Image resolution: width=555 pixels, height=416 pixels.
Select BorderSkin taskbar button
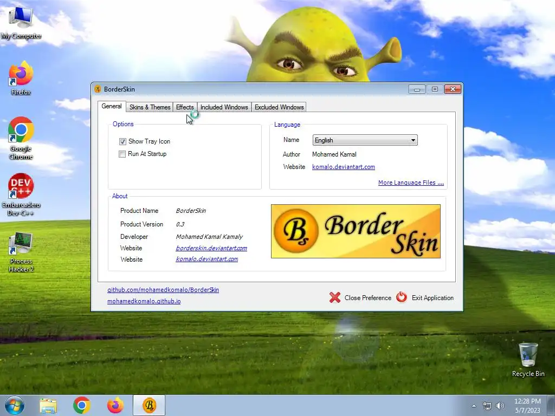pyautogui.click(x=149, y=405)
